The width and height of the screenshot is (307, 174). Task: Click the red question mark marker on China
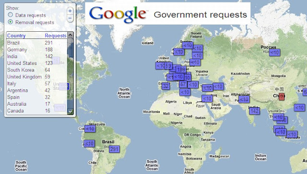click(282, 97)
